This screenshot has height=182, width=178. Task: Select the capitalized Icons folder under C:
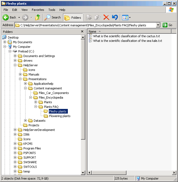click(27, 139)
